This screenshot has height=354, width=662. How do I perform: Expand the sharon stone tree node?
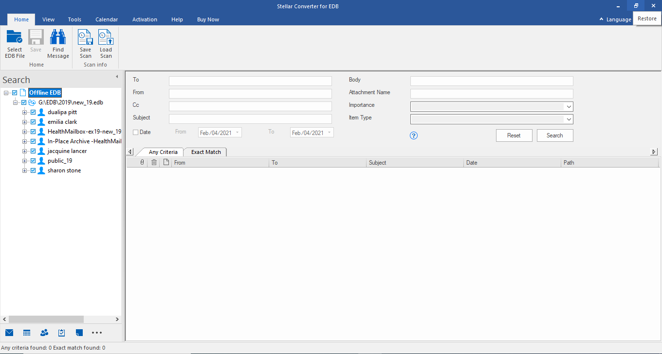24,170
